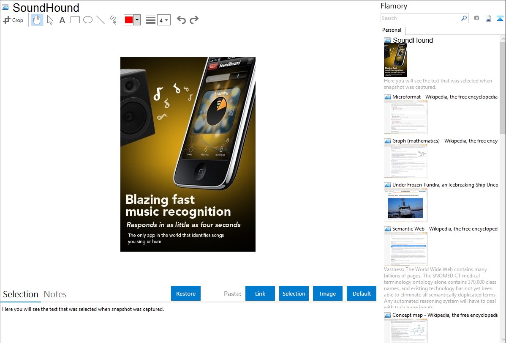
Task: Open the Concept map snapshot thumbnail
Action: point(405,331)
